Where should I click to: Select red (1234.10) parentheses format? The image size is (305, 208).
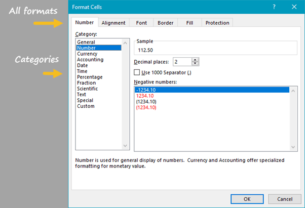coord(212,107)
